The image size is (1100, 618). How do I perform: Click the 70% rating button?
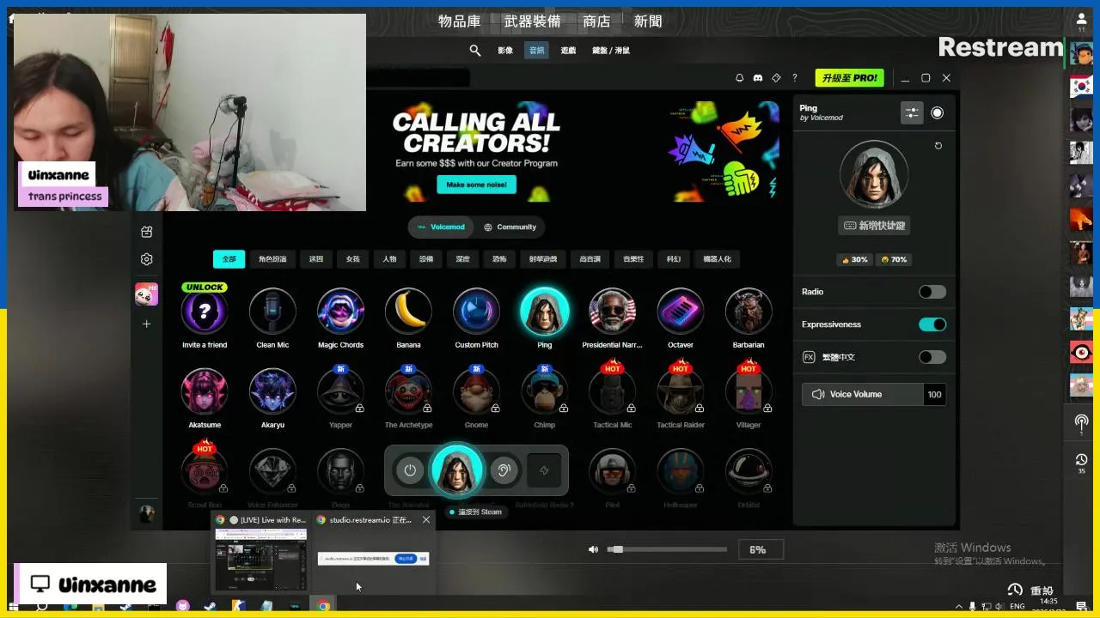894,259
